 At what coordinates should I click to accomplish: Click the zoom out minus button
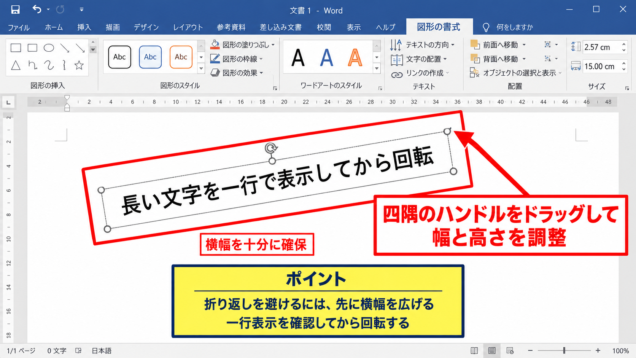coord(530,350)
